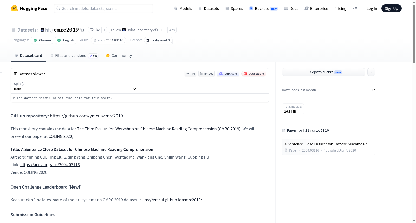Follow Joint Laboratory of HIT
Viewport: 416px width, 223px height.
(x=138, y=30)
